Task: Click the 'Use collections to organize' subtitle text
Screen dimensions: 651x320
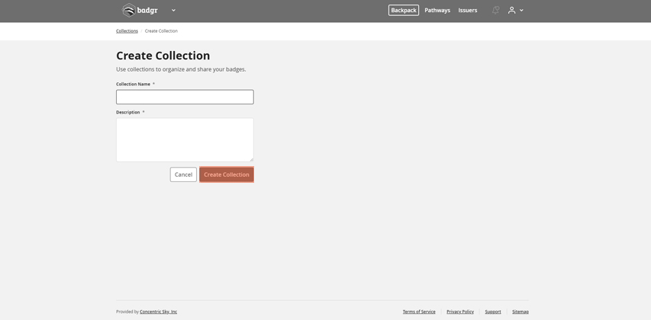Action: pos(181,69)
